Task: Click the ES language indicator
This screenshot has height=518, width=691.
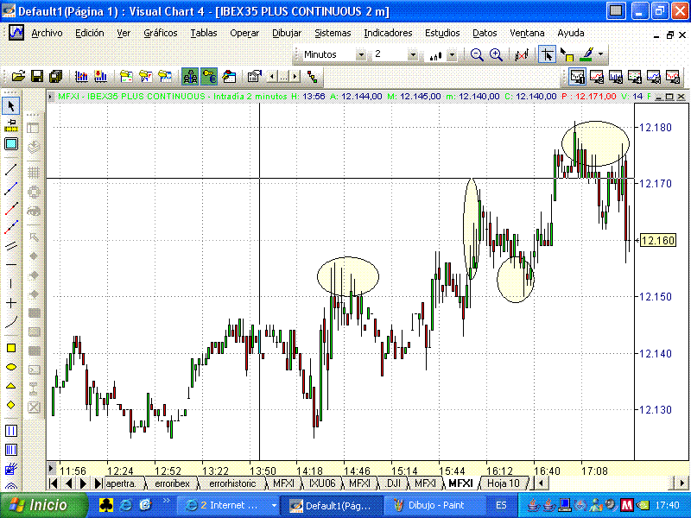Action: 501,506
